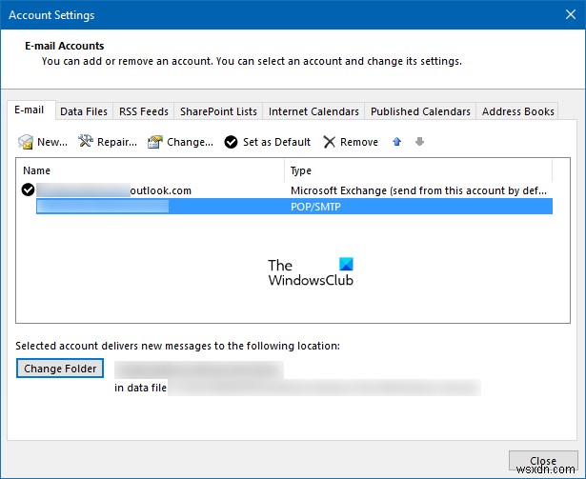Select the POP/SMTP account row

pyautogui.click(x=294, y=207)
